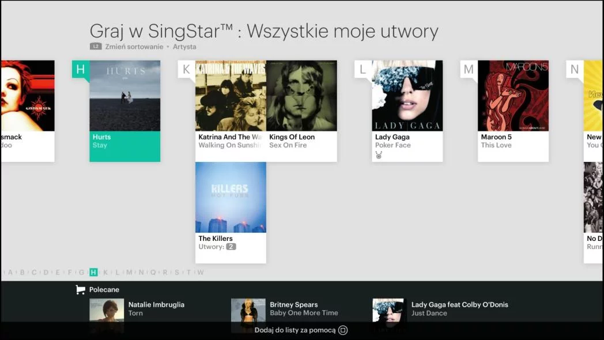The width and height of the screenshot is (604, 340).
Task: Select Lady Gaga Poker Face card
Action: click(407, 111)
